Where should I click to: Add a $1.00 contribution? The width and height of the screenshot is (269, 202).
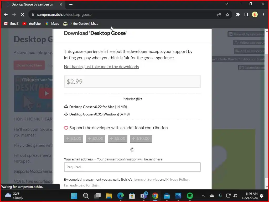(x=74, y=139)
